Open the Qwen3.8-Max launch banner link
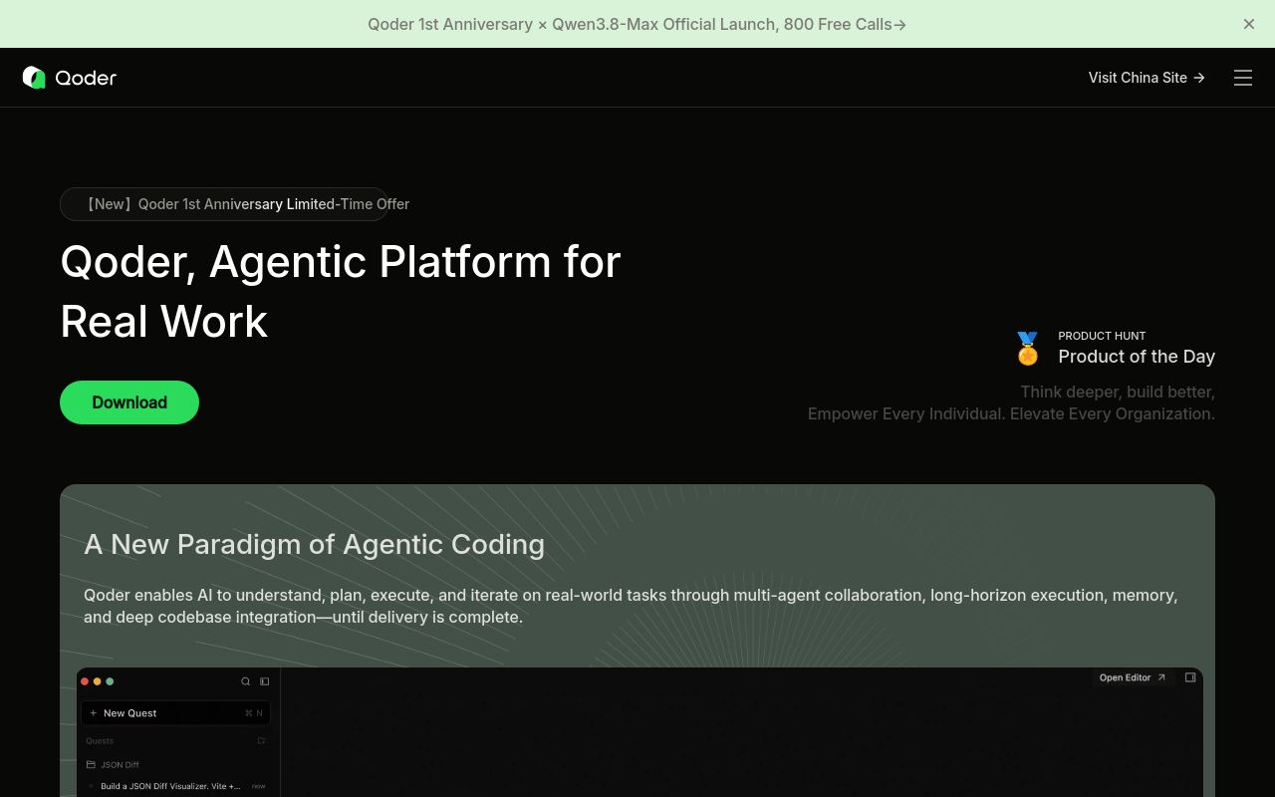Viewport: 1275px width, 797px height. [637, 24]
